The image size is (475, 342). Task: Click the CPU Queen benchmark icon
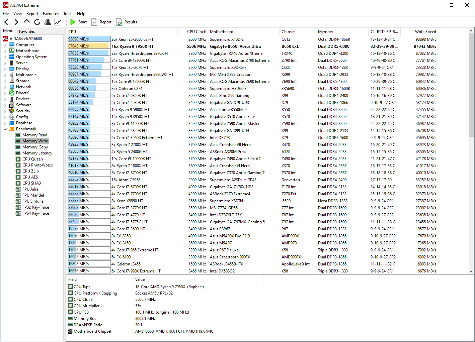tap(18, 159)
